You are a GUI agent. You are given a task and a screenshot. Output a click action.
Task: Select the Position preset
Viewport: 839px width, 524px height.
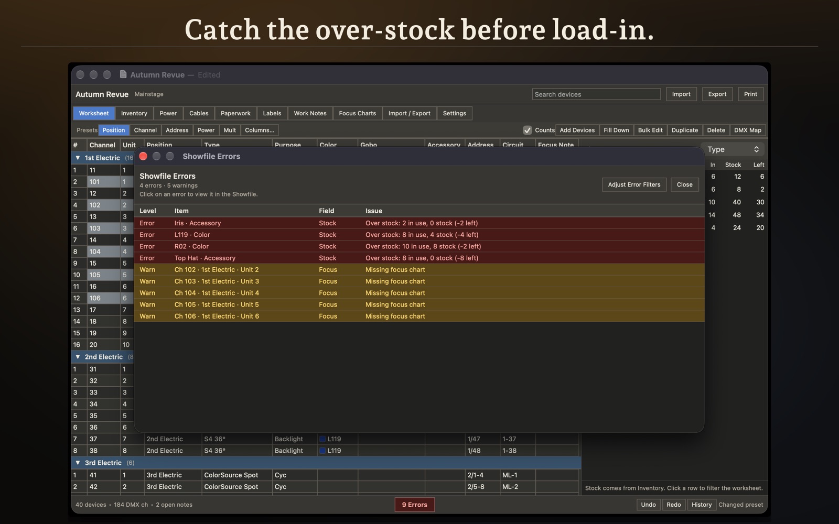114,130
